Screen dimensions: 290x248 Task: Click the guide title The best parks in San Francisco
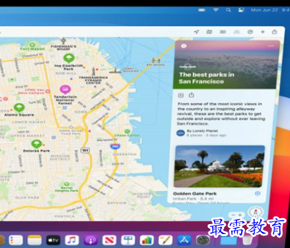(x=207, y=78)
